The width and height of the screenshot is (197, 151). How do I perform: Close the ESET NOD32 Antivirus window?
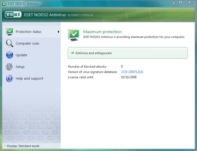tap(190, 2)
